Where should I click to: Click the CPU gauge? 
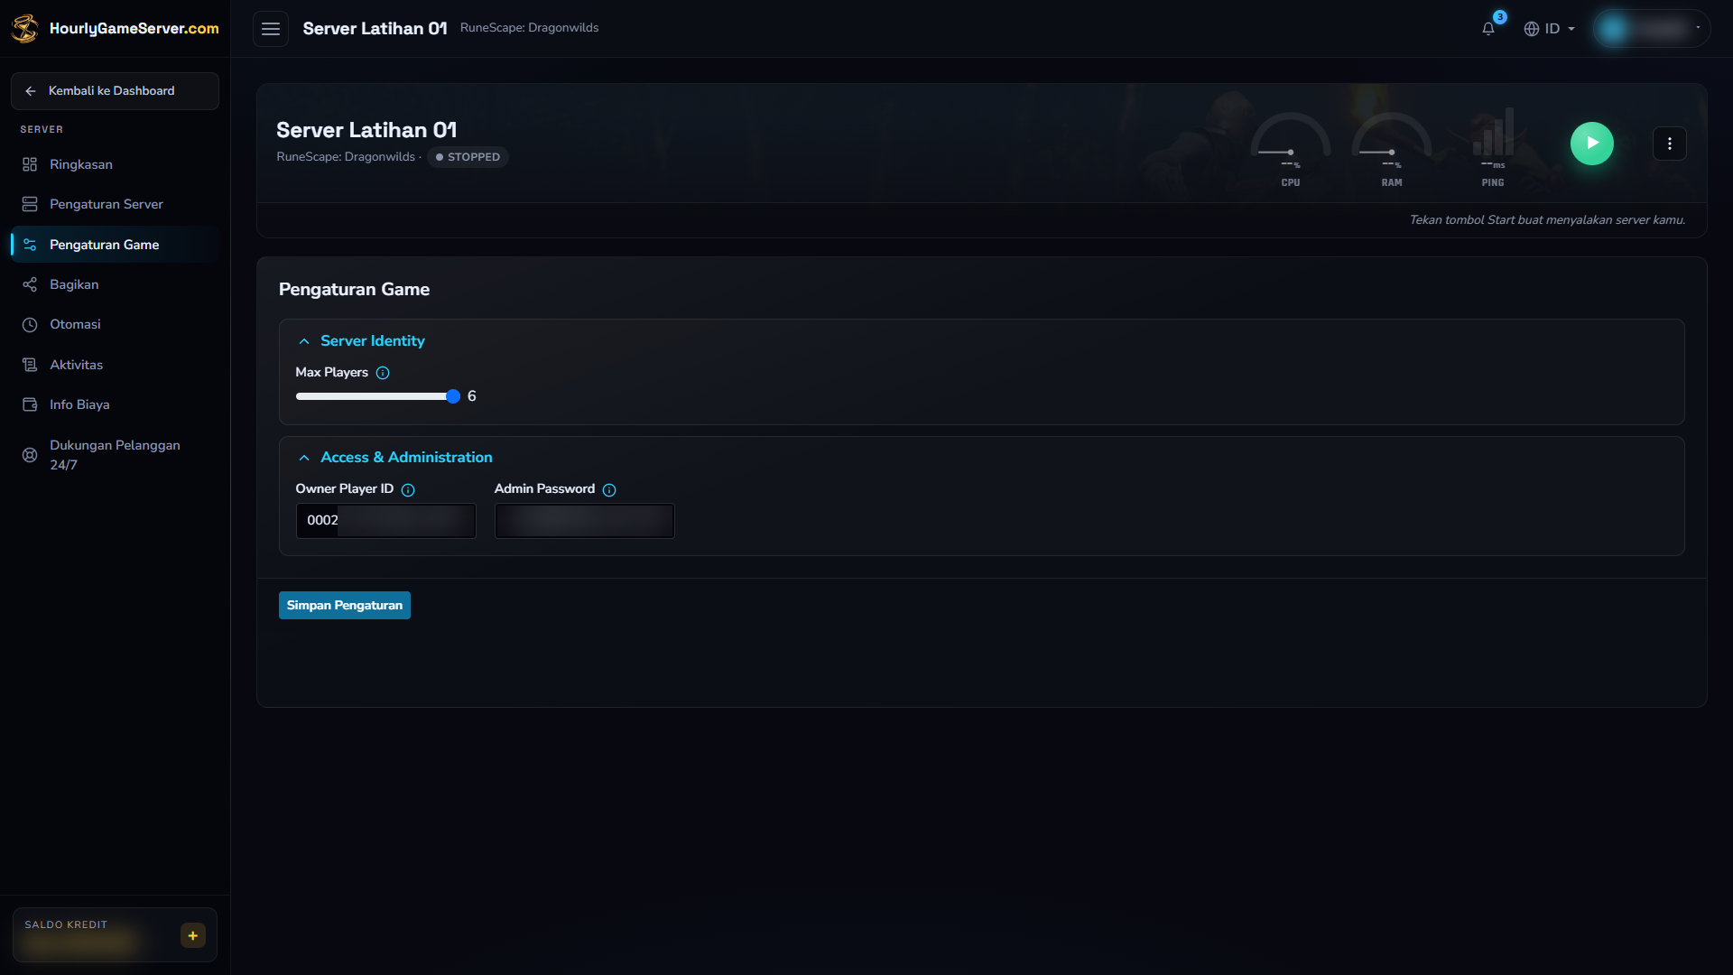point(1291,150)
